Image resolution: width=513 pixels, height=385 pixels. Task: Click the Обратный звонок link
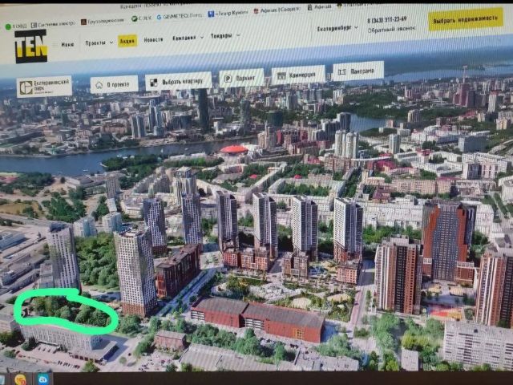391,30
